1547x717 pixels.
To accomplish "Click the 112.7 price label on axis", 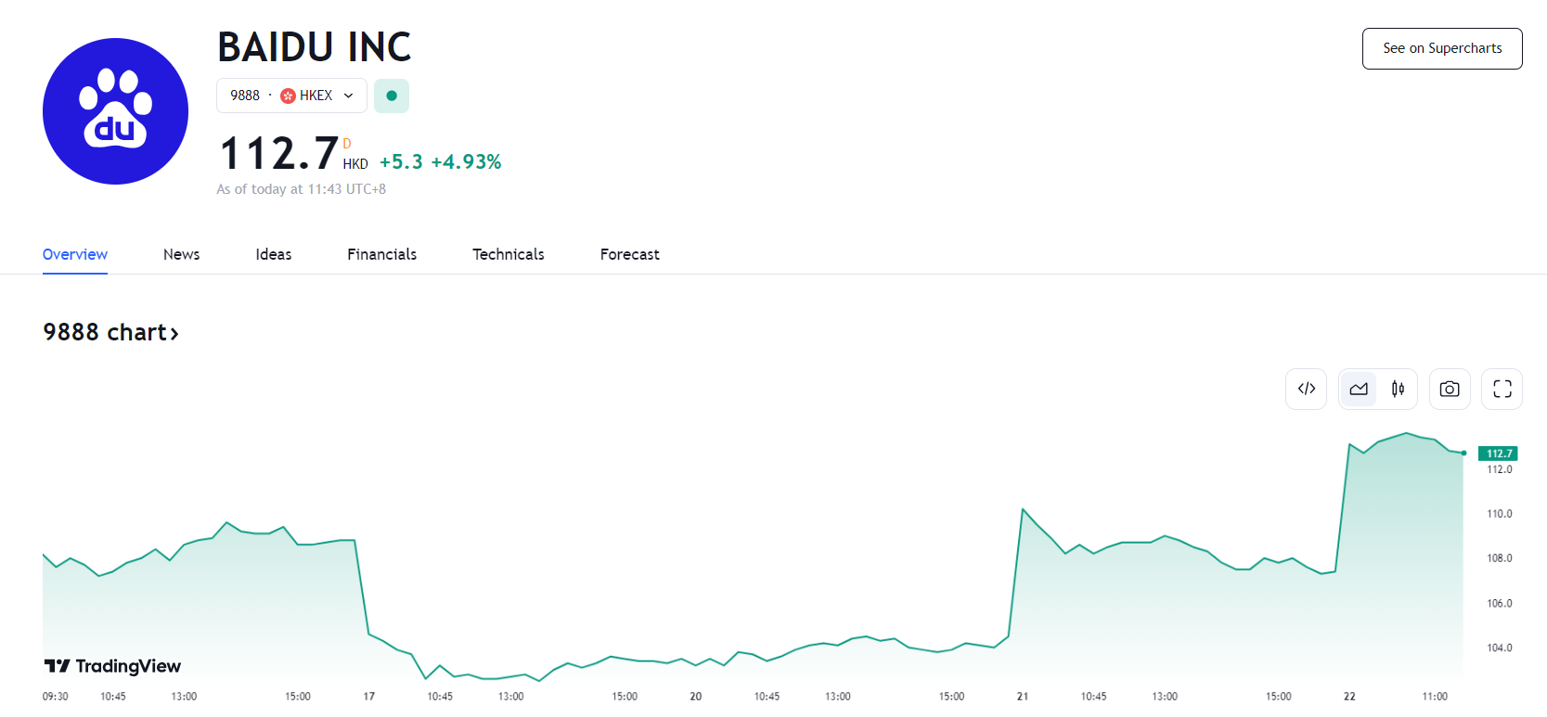I will (1498, 454).
